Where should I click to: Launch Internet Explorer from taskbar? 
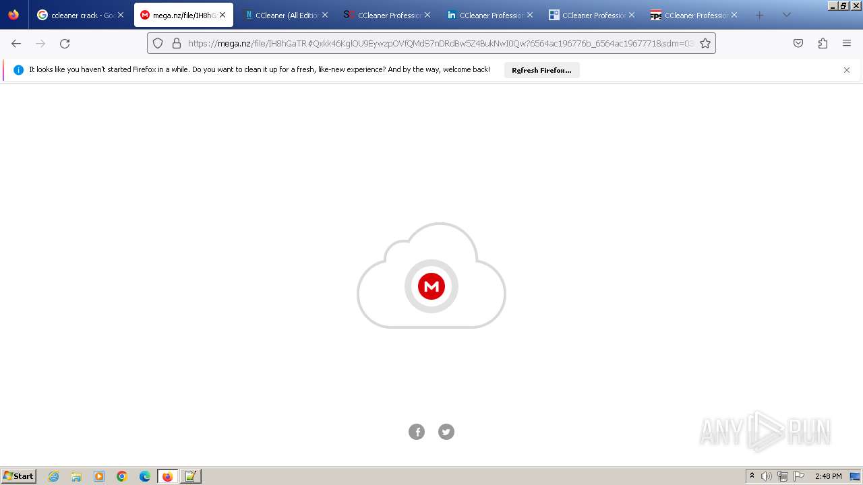pos(54,476)
